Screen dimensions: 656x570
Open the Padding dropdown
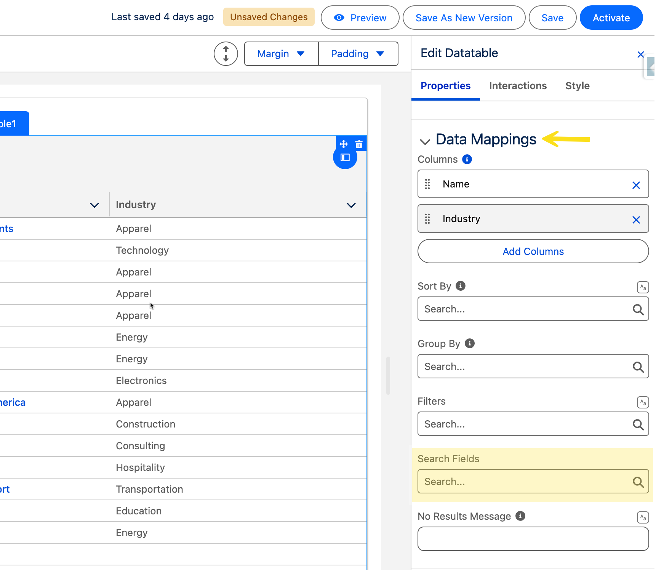click(x=358, y=54)
